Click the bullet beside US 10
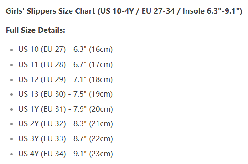This screenshot has height=164, width=248. click(11, 50)
